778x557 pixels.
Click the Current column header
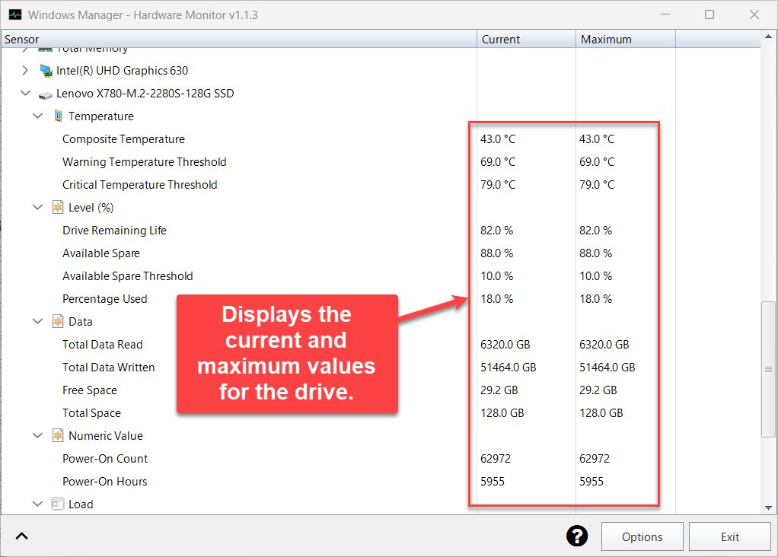pyautogui.click(x=527, y=39)
